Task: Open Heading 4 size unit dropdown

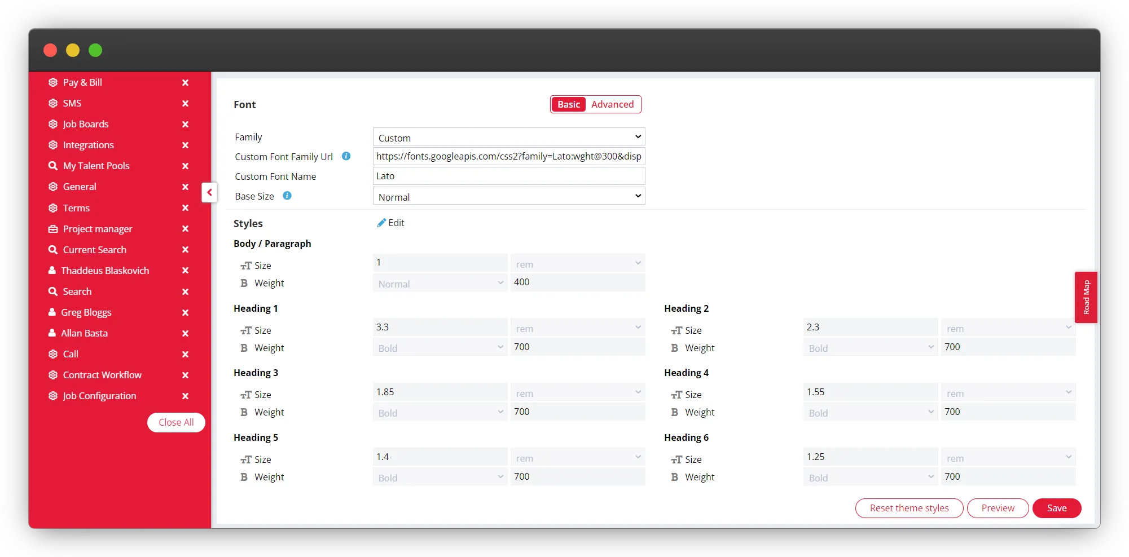Action: 1008,392
